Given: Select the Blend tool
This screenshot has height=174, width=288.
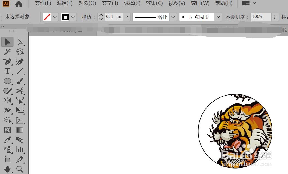Looking at the screenshot, I should pyautogui.click(x=20, y=140).
